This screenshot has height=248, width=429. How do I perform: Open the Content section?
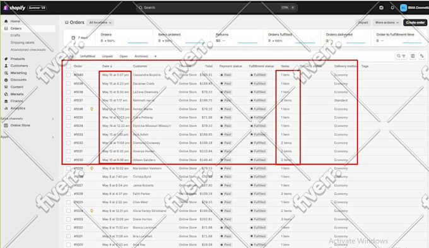click(16, 87)
